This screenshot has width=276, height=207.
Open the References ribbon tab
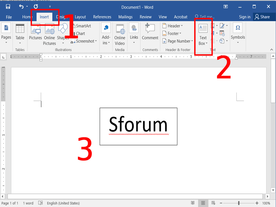[102, 17]
